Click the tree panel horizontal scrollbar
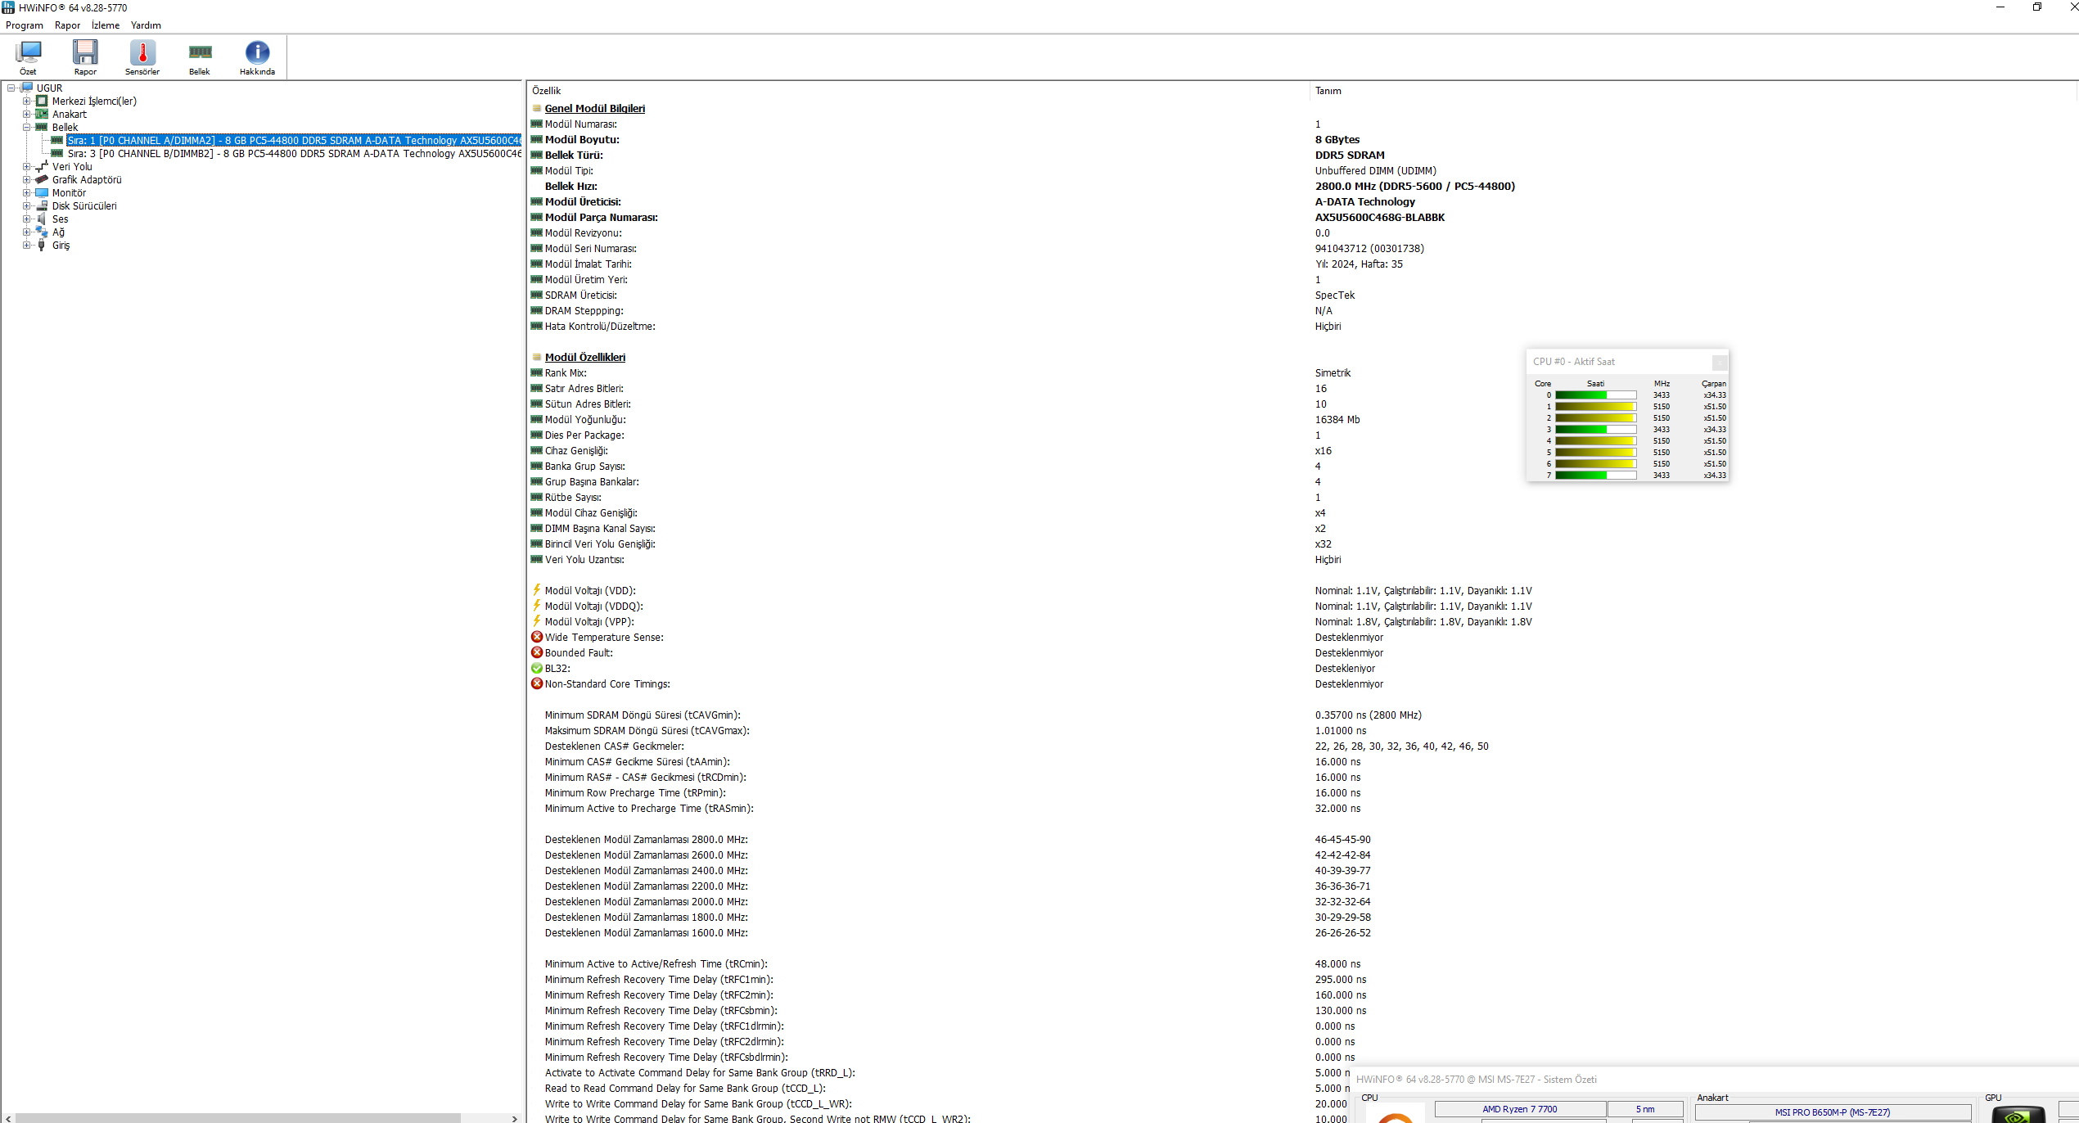This screenshot has height=1123, width=2079. click(x=237, y=1117)
